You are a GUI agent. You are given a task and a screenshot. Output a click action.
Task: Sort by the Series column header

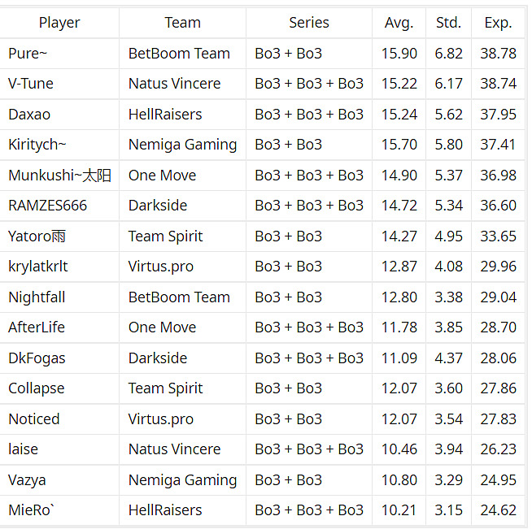click(309, 23)
